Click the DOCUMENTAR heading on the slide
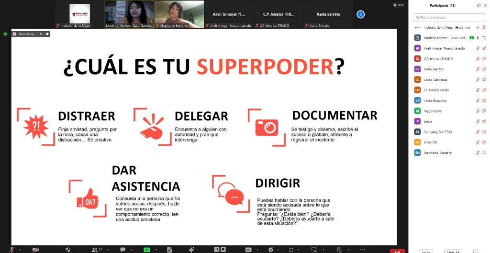490x253 pixels. 334,115
